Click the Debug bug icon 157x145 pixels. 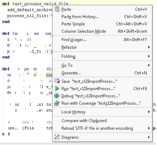pyautogui.click(x=57, y=96)
